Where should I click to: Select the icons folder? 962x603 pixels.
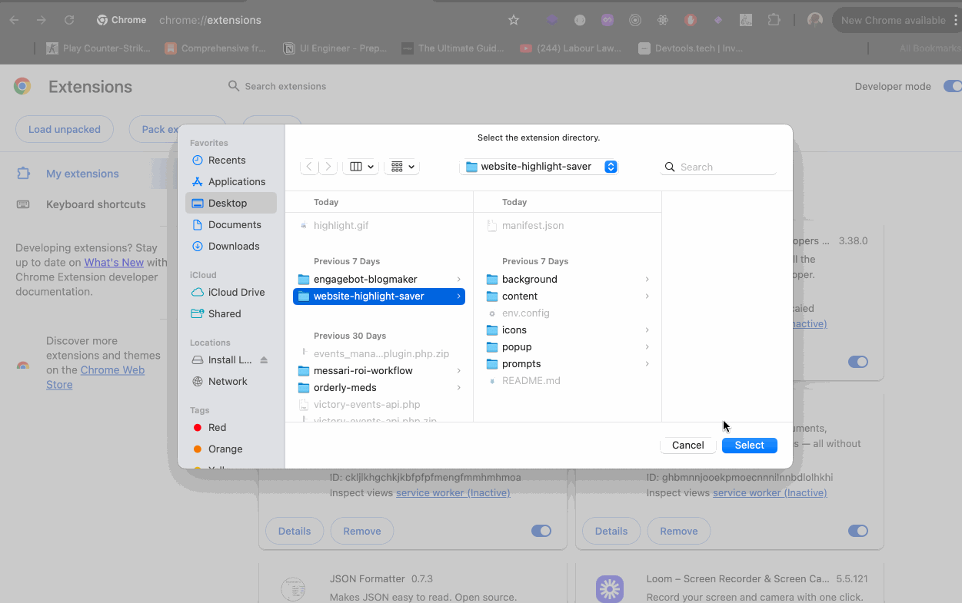(x=514, y=330)
